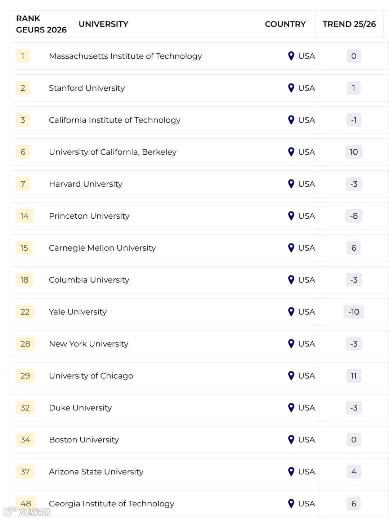Click the RANK GEURS 2026 column header
Viewport: 389px width, 519px height.
pyautogui.click(x=41, y=24)
